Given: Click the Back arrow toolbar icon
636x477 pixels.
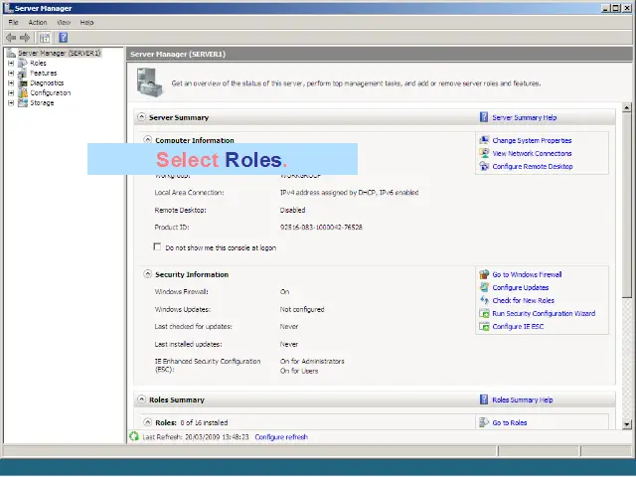Looking at the screenshot, I should (x=11, y=38).
